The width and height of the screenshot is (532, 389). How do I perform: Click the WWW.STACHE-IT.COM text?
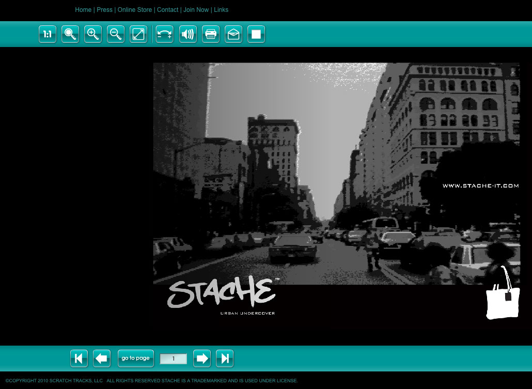click(x=481, y=185)
